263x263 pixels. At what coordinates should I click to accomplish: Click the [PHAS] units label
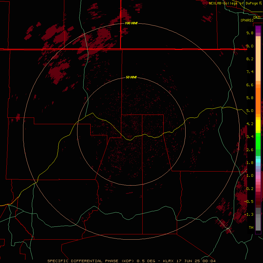pos(247,20)
